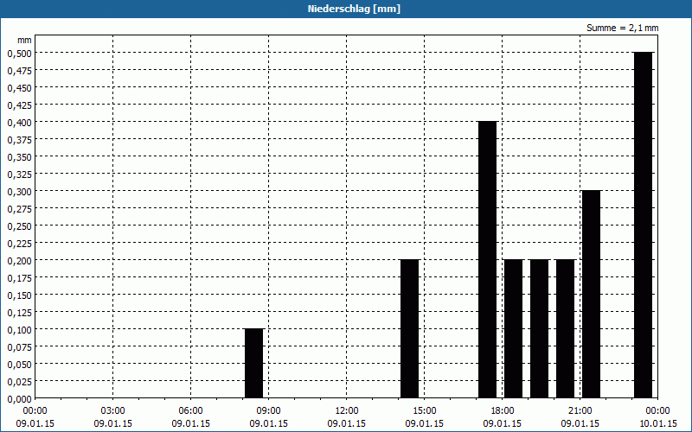Click the 0,025 y-axis value
The height and width of the screenshot is (432, 692).
tap(19, 381)
